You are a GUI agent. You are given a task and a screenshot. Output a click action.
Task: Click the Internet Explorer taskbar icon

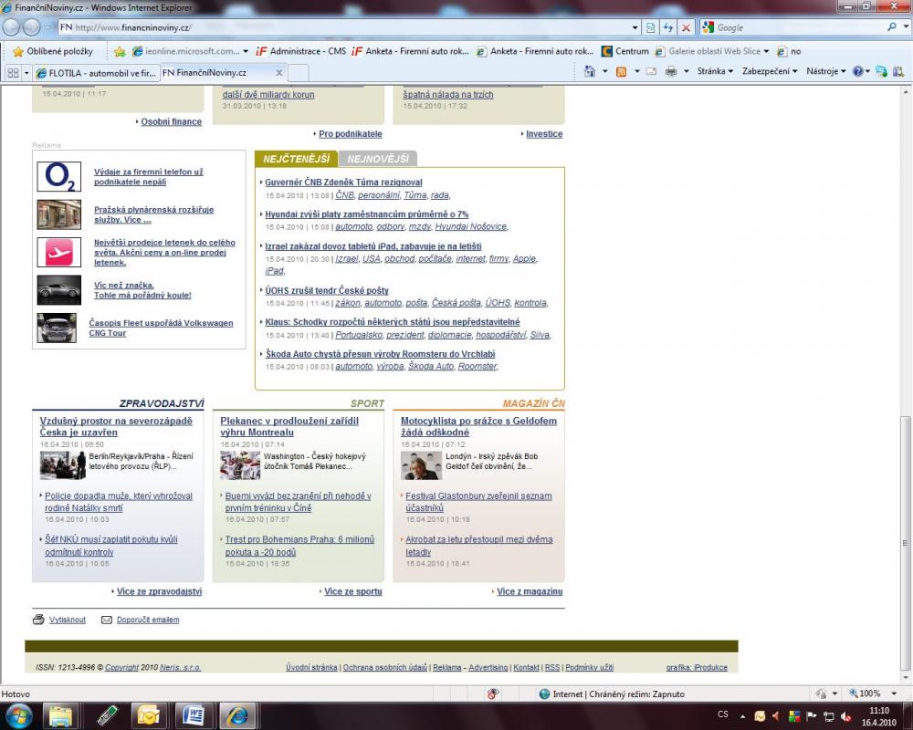(x=237, y=715)
